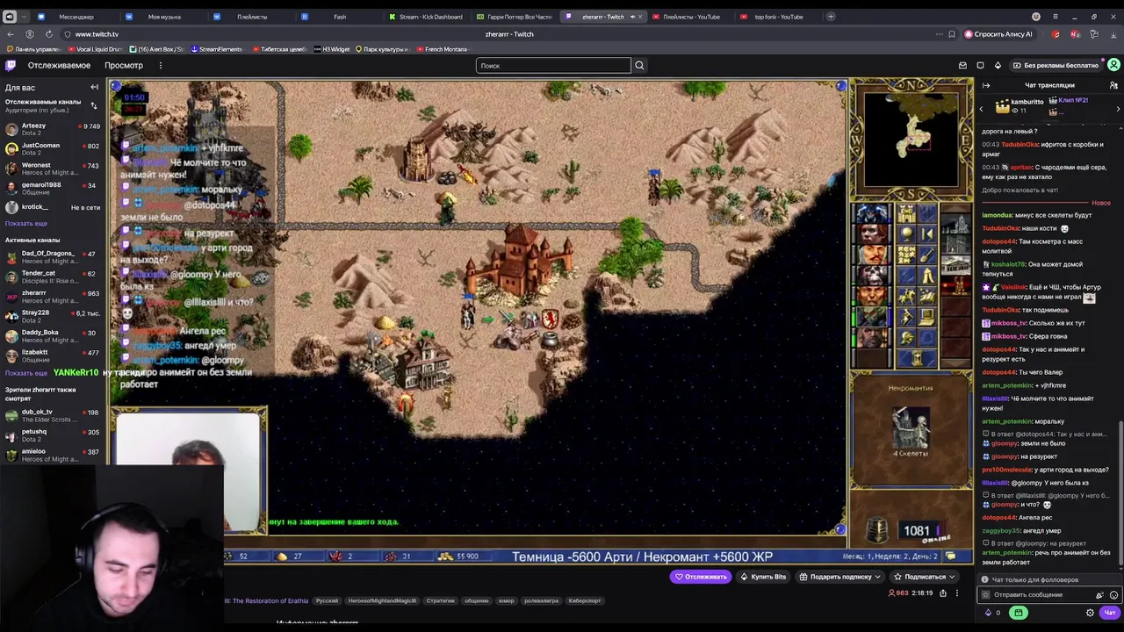Show previous leaderboard item with left arrow
The width and height of the screenshot is (1124, 632).
click(981, 109)
